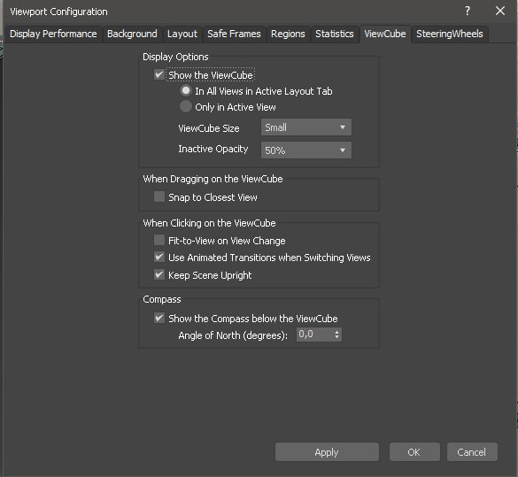Open the ViewCube Size dropdown
The image size is (518, 477).
tap(305, 127)
